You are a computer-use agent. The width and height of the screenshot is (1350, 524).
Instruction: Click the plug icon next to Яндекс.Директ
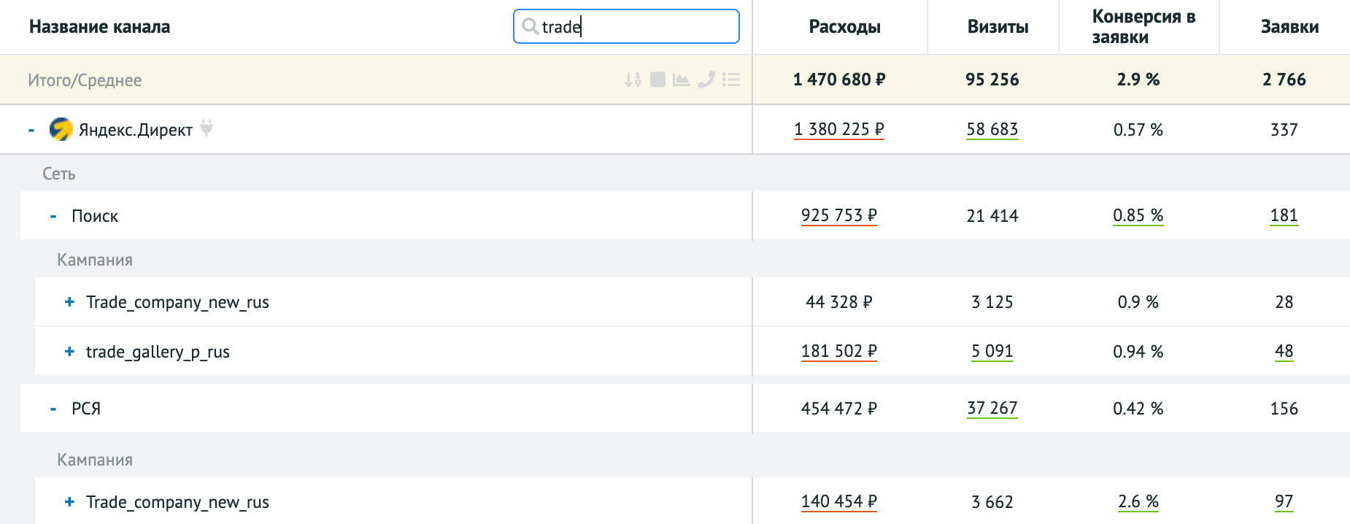click(x=207, y=128)
